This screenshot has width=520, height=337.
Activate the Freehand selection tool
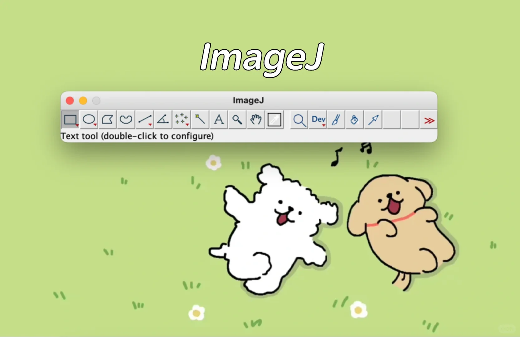(x=126, y=120)
